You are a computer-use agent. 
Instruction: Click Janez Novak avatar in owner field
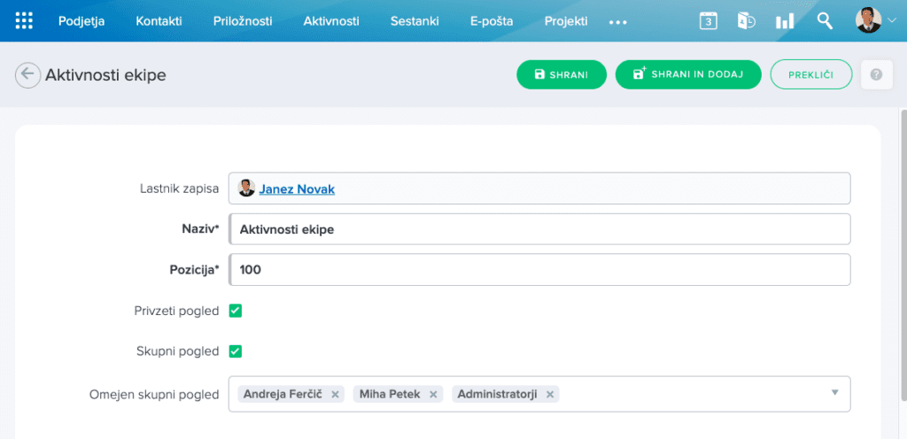click(246, 189)
